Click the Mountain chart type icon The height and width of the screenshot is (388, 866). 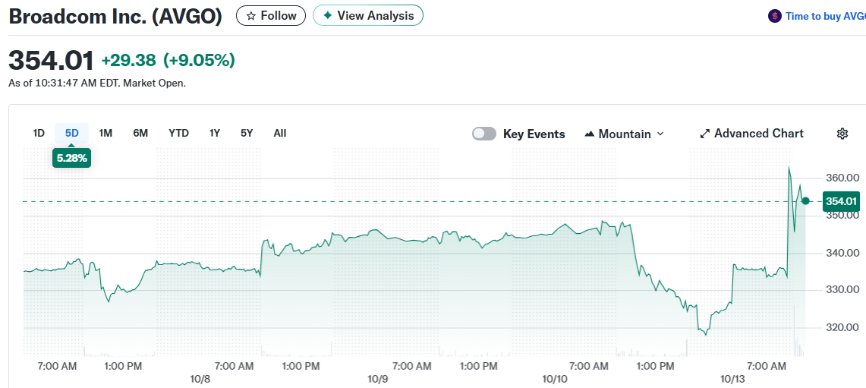[x=590, y=134]
